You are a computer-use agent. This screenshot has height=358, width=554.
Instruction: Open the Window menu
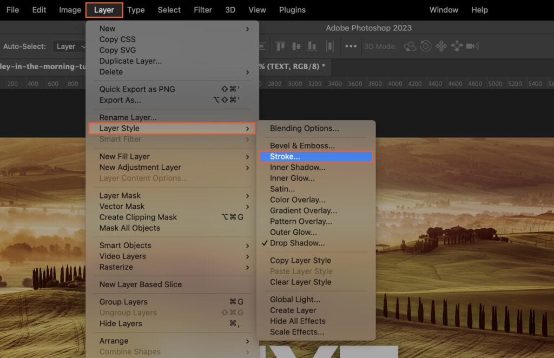(444, 10)
